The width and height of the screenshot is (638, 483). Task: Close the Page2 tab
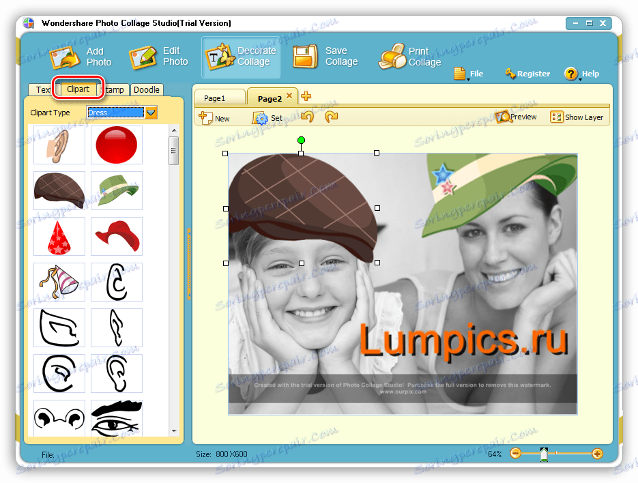[x=289, y=96]
